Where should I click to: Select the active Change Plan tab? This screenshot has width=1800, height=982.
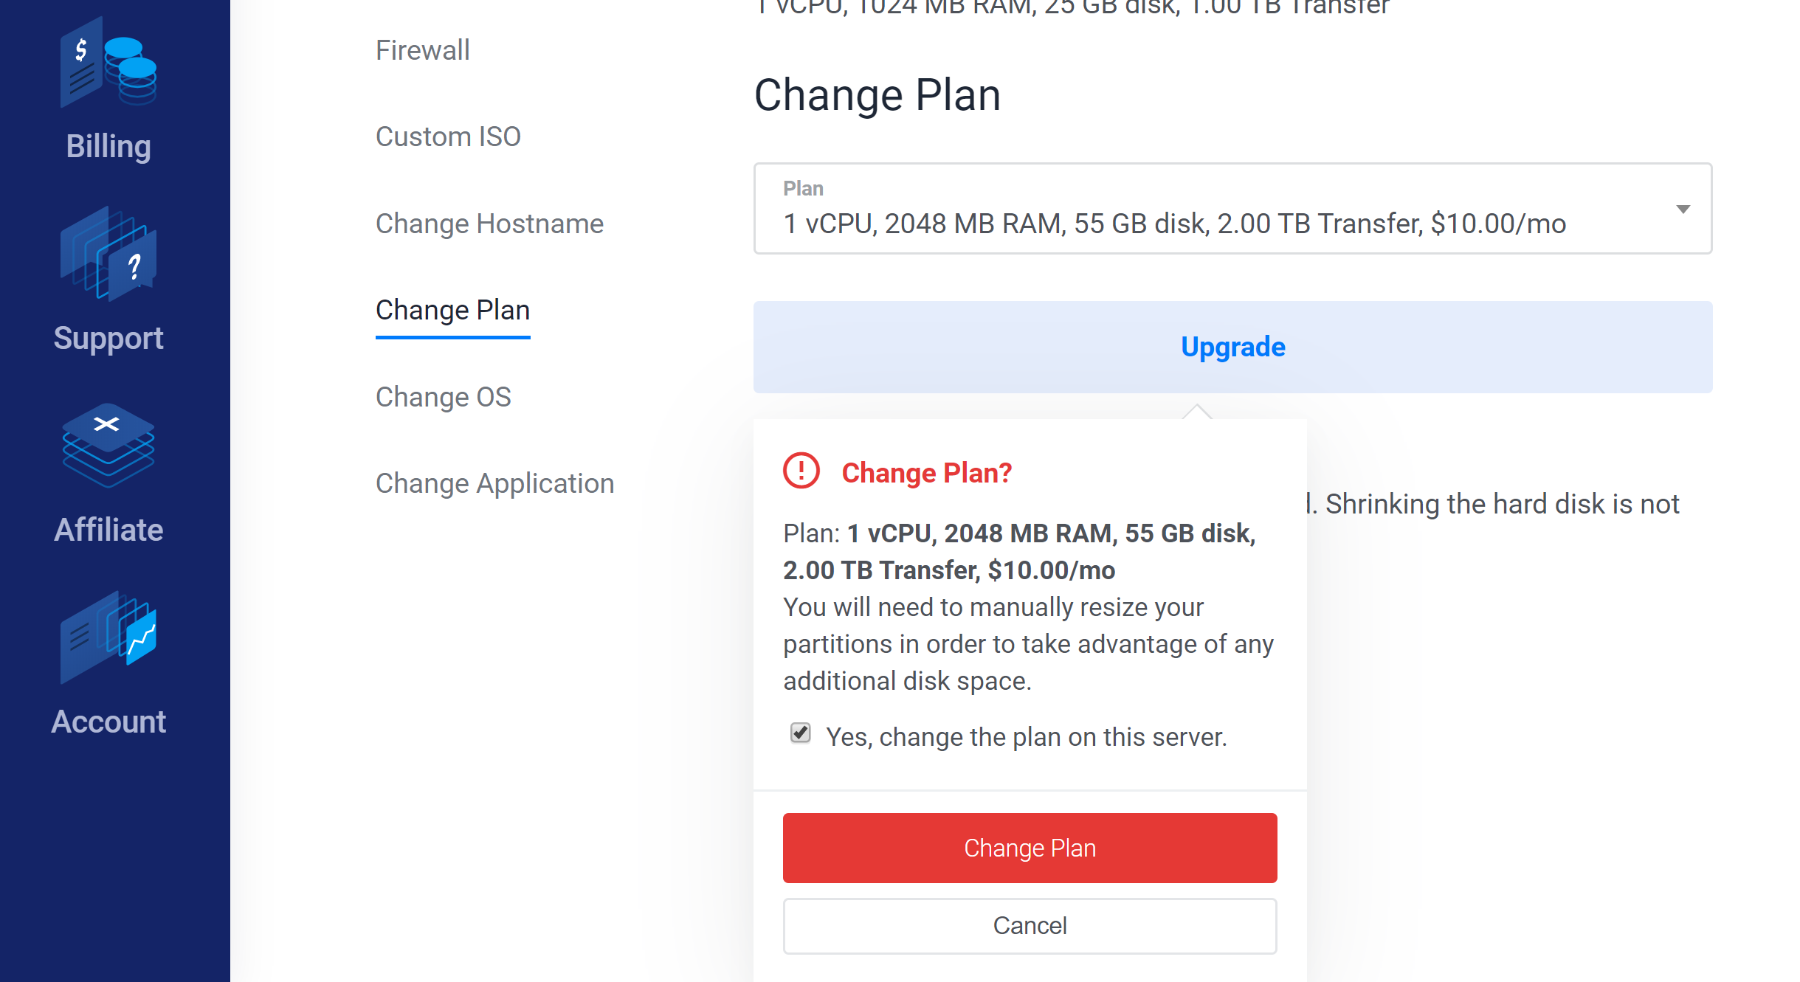[453, 311]
